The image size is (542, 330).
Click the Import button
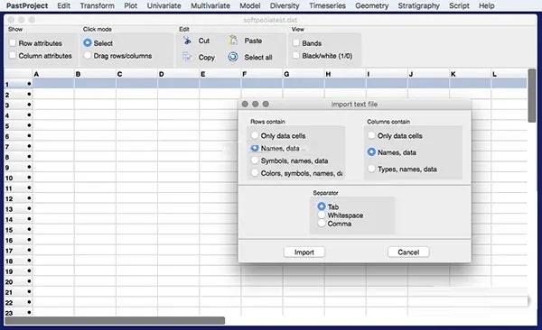click(304, 252)
